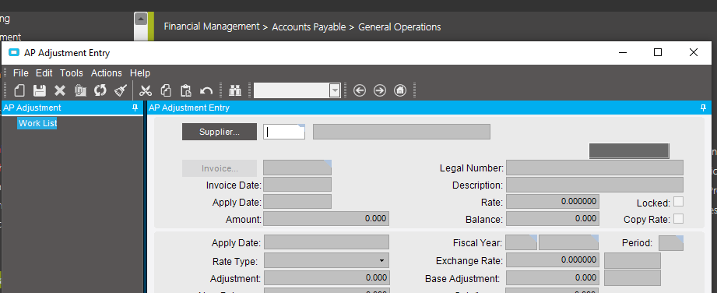717x293 pixels.
Task: Click Accounts Payable in the breadcrumb
Action: pos(308,27)
